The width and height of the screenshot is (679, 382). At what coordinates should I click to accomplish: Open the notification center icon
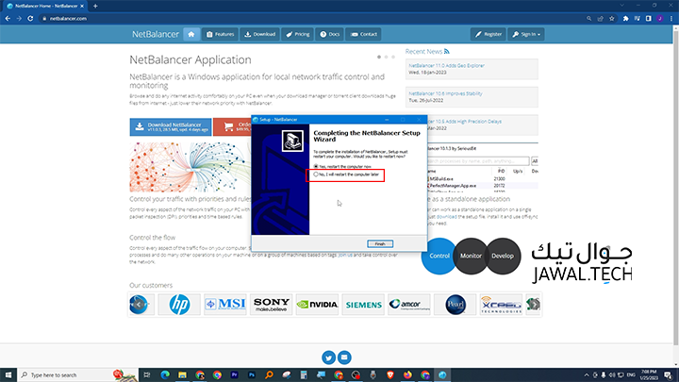669,375
